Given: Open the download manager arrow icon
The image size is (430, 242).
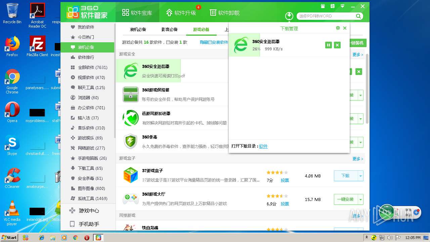Looking at the screenshot, I should 289,16.
